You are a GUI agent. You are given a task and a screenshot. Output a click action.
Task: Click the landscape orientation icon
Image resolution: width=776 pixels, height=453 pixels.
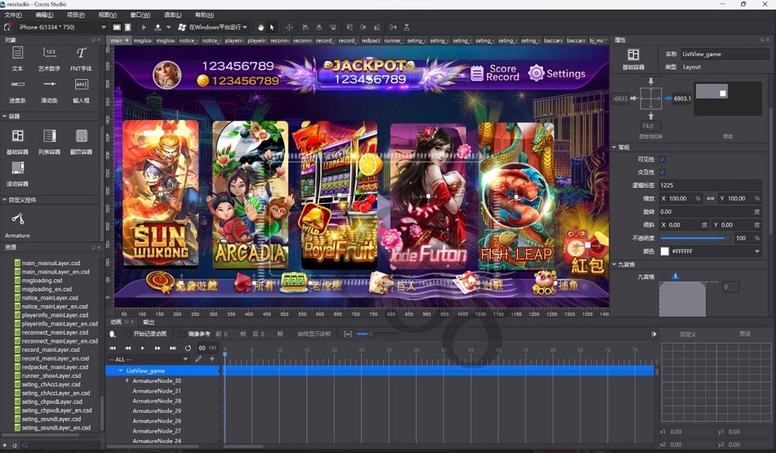(116, 27)
